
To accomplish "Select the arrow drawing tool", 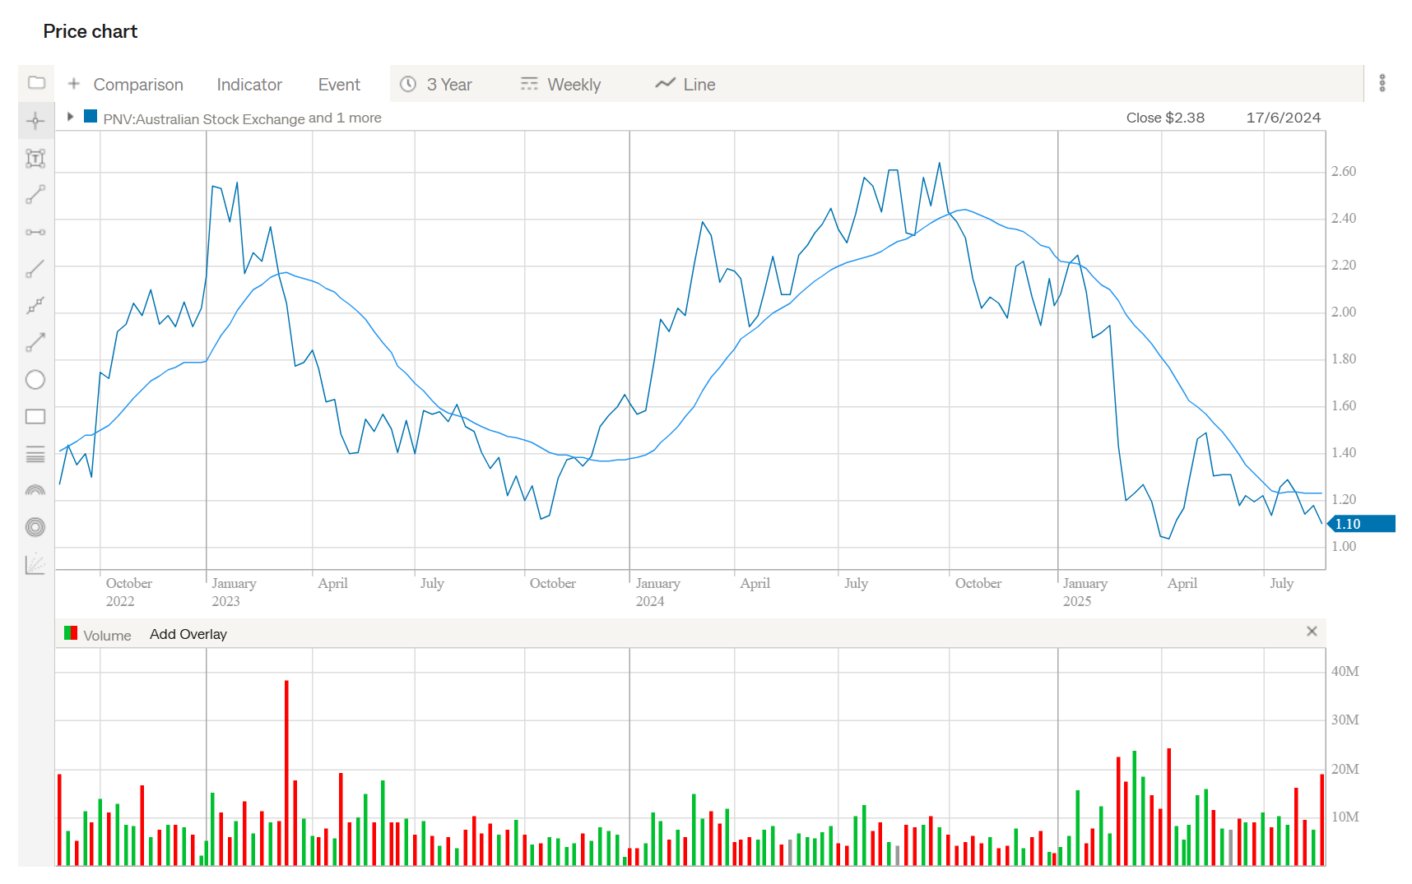I will point(35,343).
